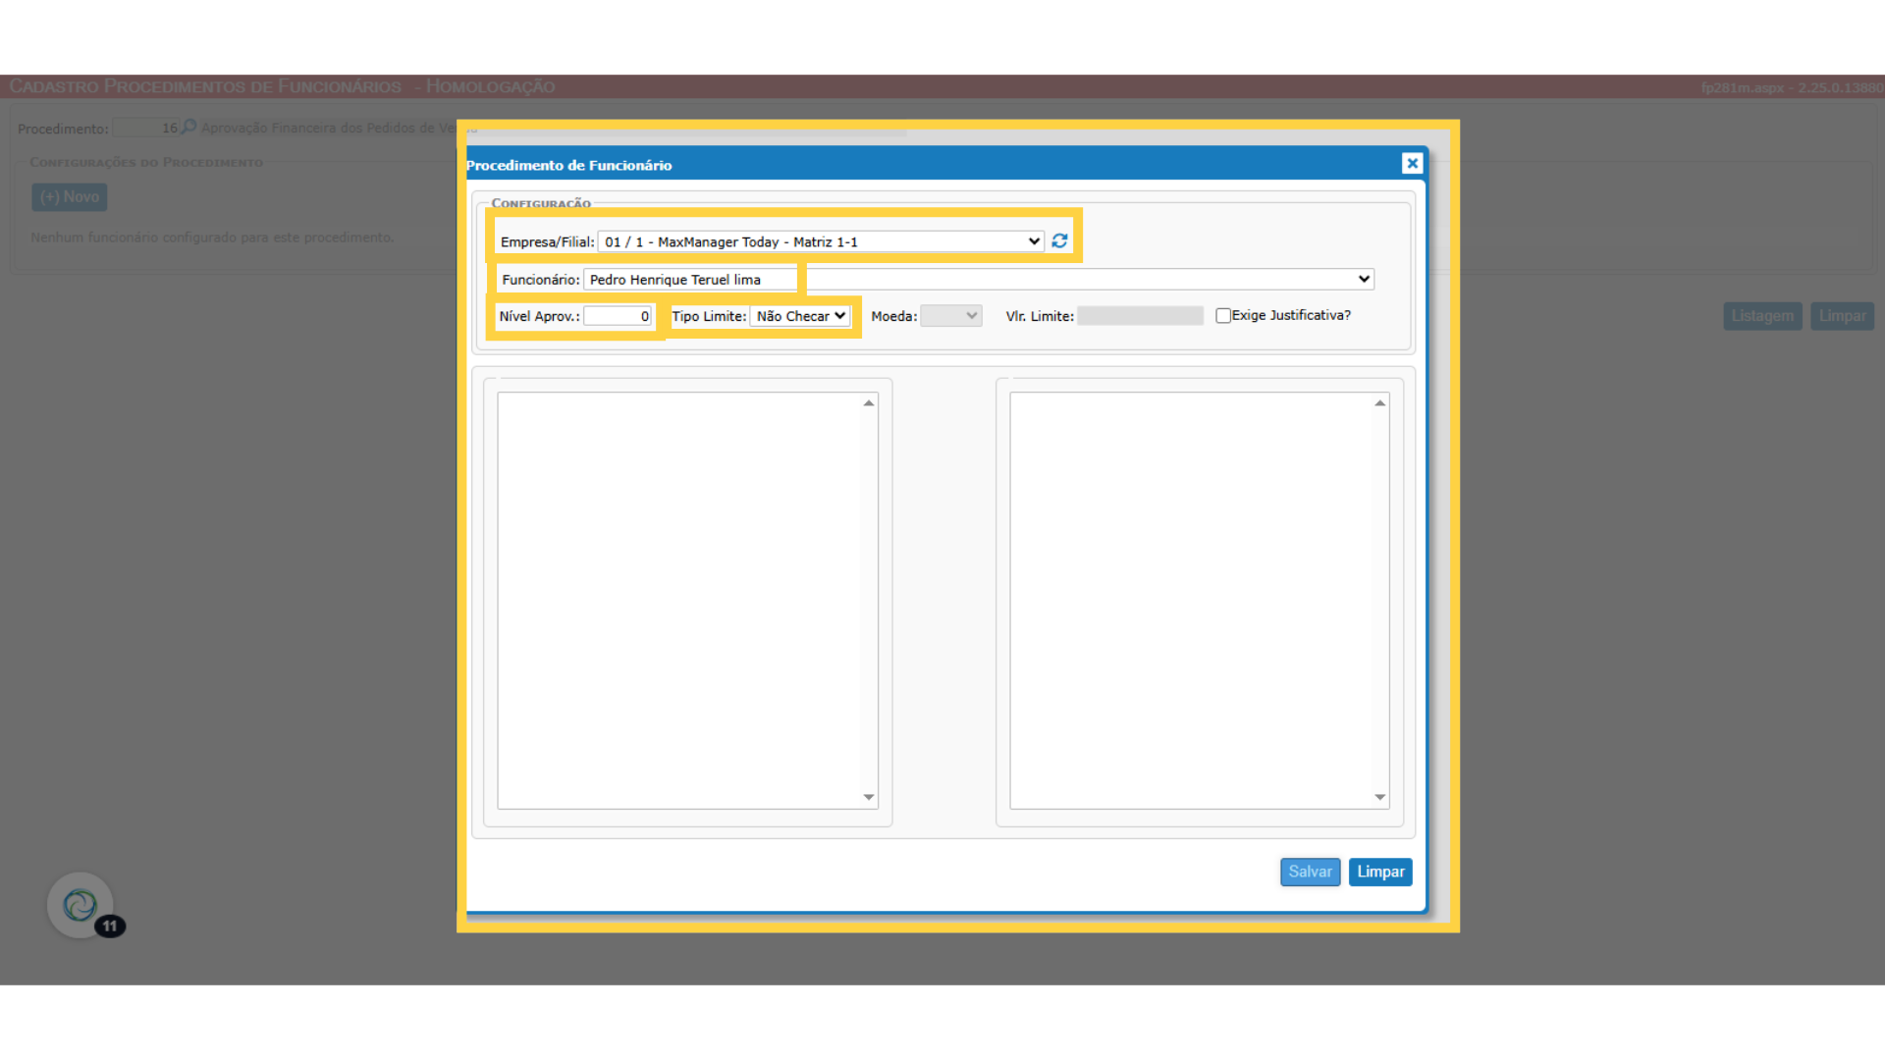Click the 'Procedimento de Funcionário' dialog title
The image size is (1885, 1060).
(568, 165)
